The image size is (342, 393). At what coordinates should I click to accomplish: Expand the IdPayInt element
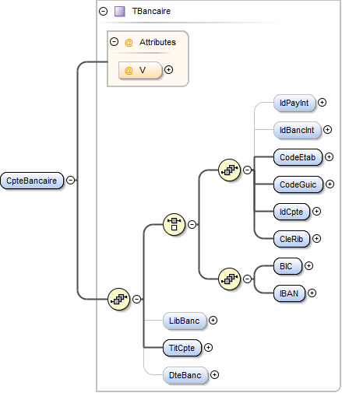click(322, 103)
